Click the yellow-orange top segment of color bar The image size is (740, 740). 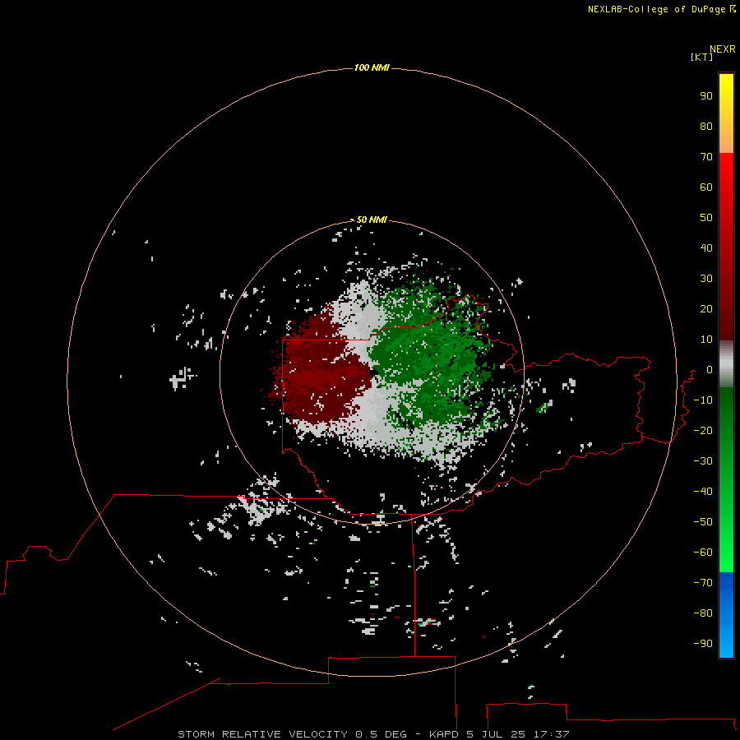[726, 113]
